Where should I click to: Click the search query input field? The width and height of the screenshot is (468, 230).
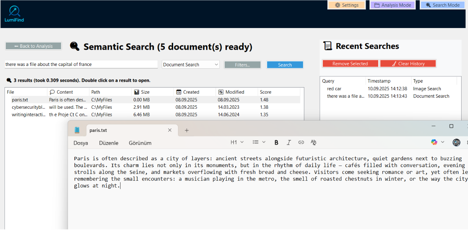(81, 64)
